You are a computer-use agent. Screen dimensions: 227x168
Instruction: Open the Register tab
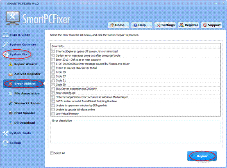(188, 25)
